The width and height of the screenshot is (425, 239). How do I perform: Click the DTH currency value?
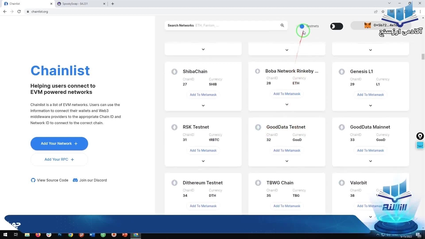tap(212, 196)
